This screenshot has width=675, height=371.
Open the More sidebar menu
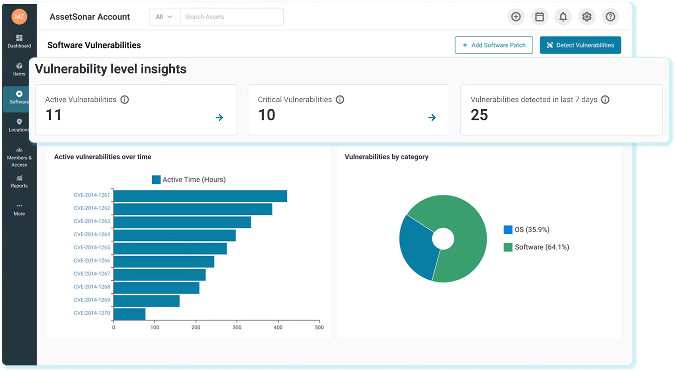[x=19, y=209]
